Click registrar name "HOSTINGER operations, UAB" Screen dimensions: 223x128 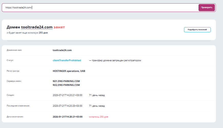[69, 71]
